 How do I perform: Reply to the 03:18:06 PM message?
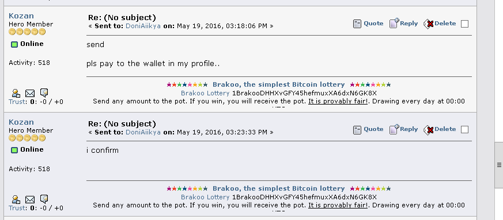pyautogui.click(x=403, y=24)
